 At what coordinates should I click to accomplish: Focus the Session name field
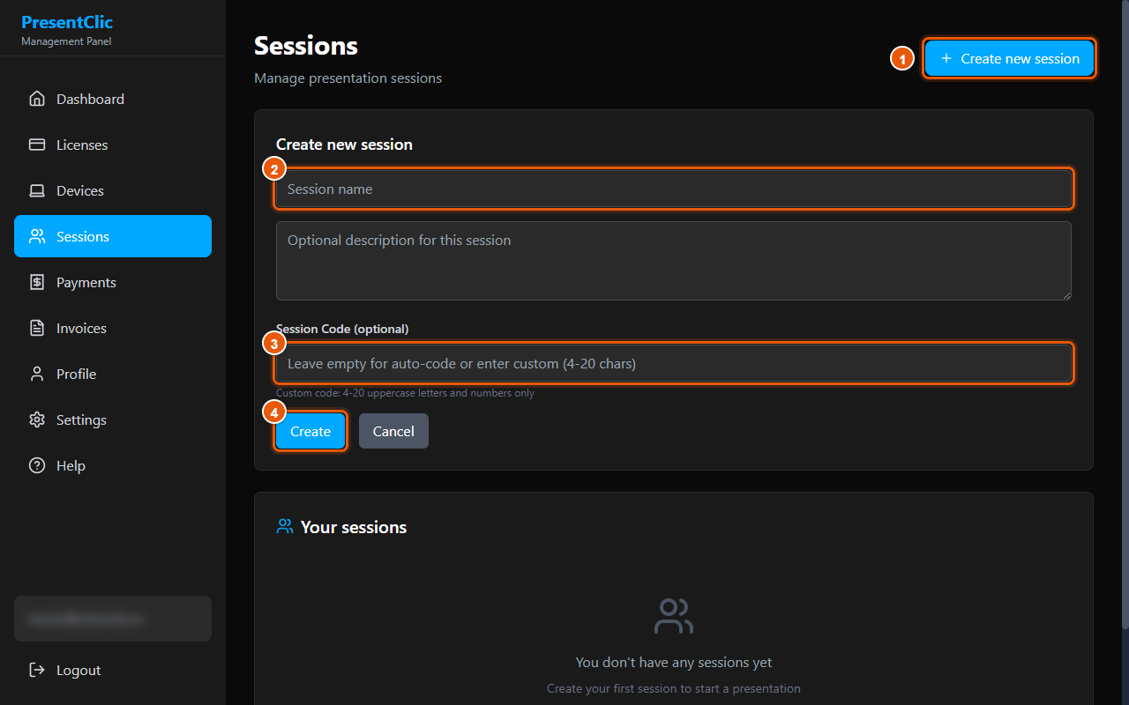674,189
